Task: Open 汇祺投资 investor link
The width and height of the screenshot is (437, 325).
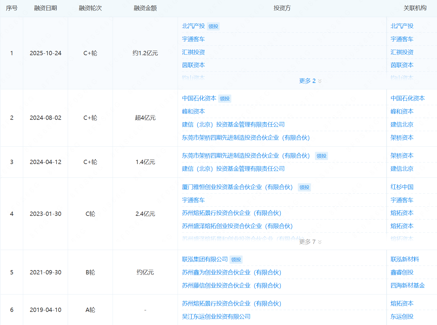Action: click(193, 52)
